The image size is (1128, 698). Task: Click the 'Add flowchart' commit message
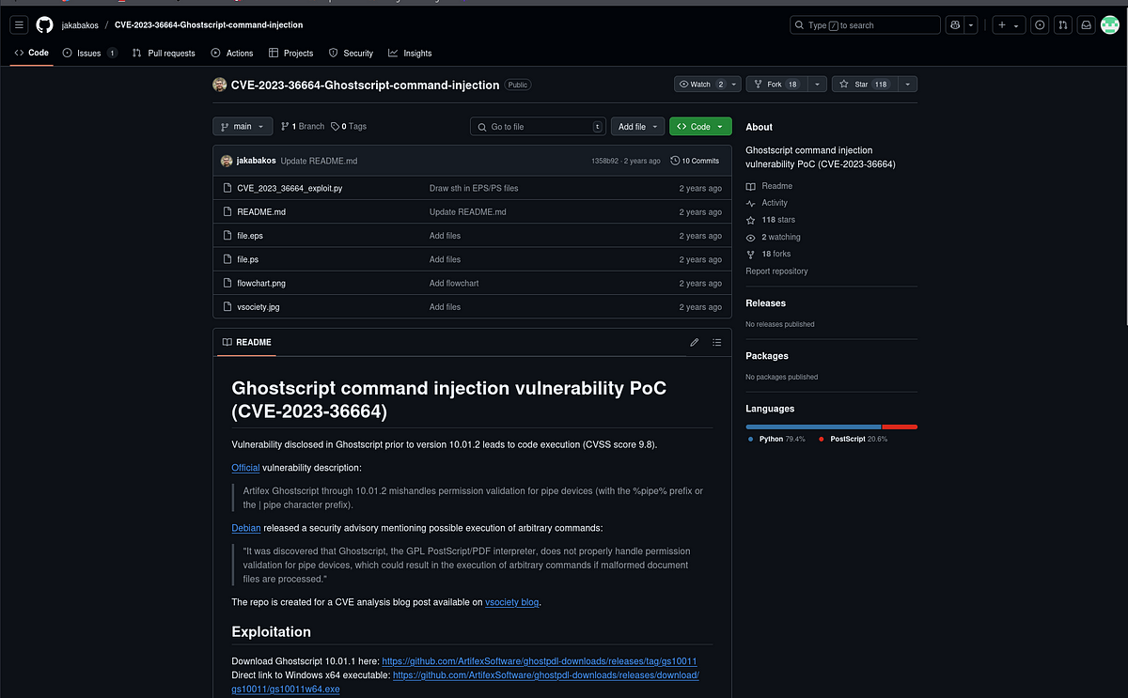pyautogui.click(x=454, y=283)
